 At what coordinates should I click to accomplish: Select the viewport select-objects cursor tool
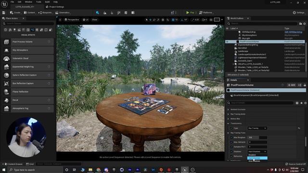(146, 20)
